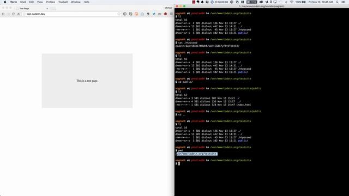Click the gray square extension icon
Screen dimensions: 349x196
[142, 14]
